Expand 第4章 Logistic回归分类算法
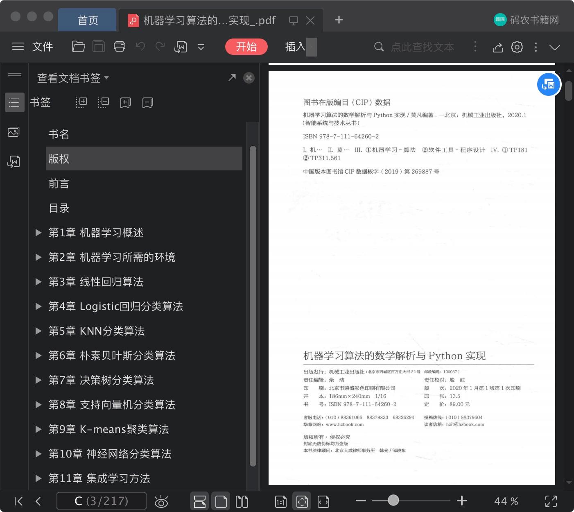This screenshot has width=574, height=512. pyautogui.click(x=38, y=306)
